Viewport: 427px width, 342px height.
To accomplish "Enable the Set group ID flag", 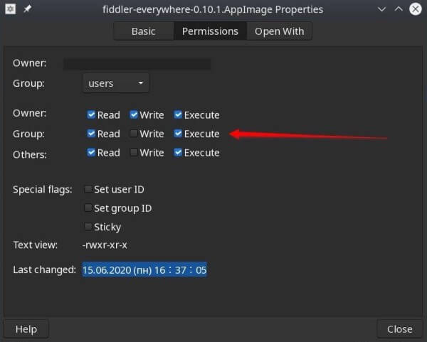I will pos(88,208).
